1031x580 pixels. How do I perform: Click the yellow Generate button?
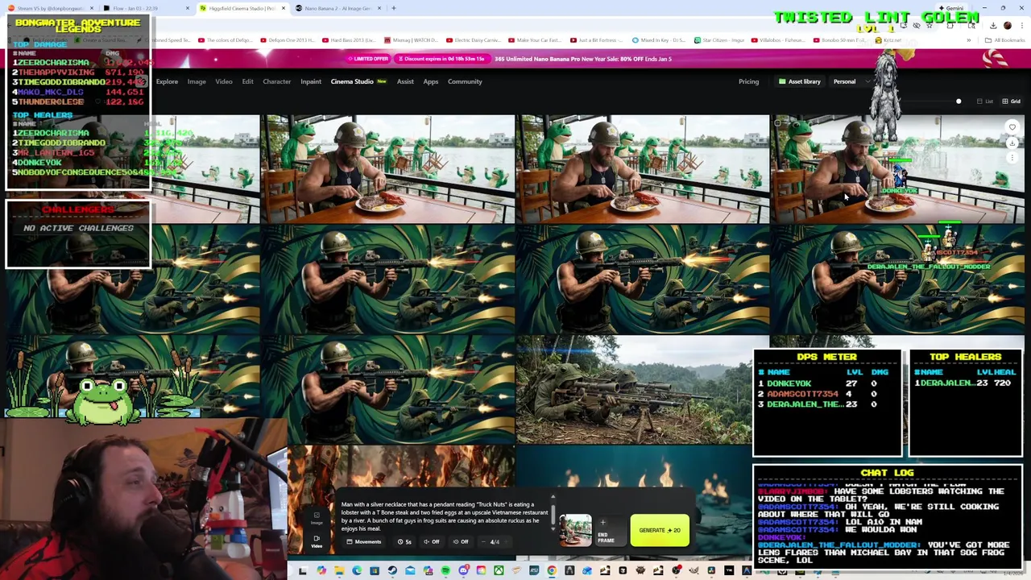click(x=660, y=530)
